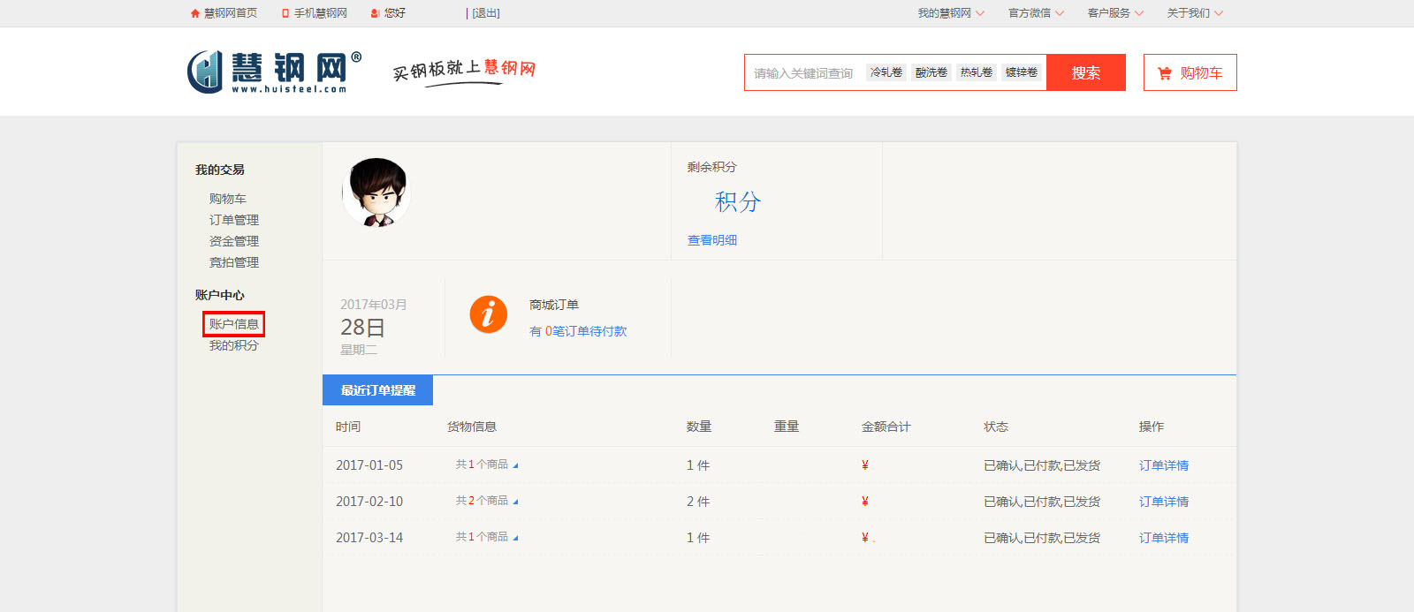The height and width of the screenshot is (612, 1414).
Task: Click the user icon next to 您好
Action: 376,13
